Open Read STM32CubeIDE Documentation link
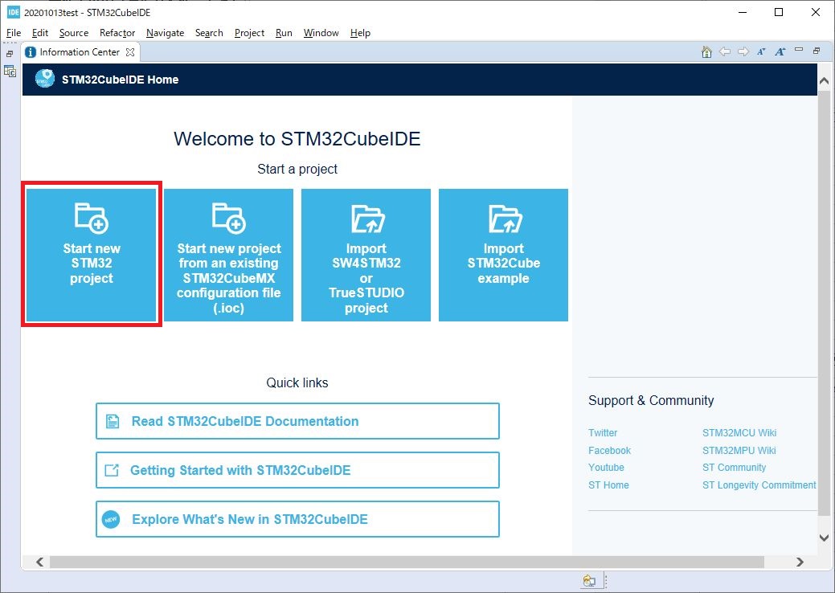 (x=297, y=421)
